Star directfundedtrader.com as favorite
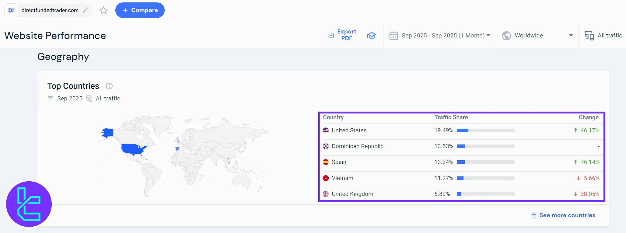 (104, 10)
